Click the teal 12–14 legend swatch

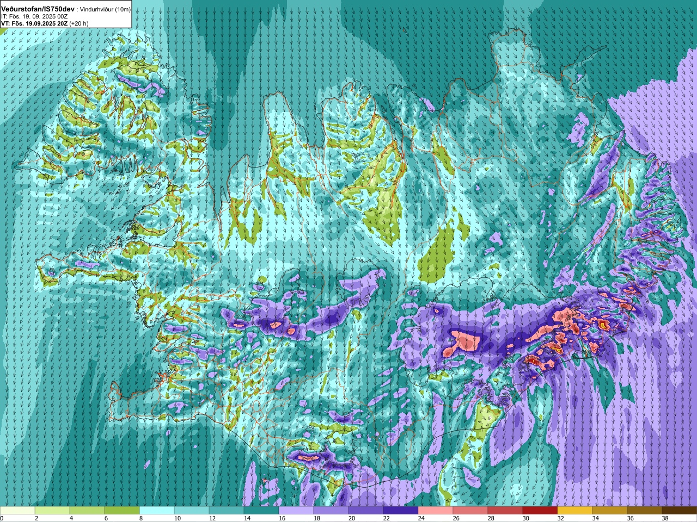click(x=227, y=511)
